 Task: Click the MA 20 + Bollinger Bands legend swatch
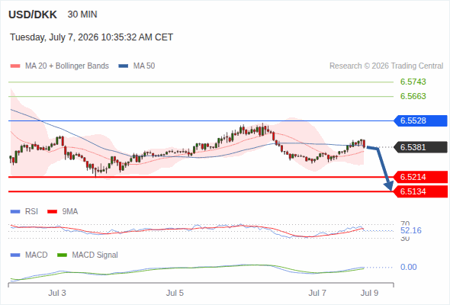click(15, 66)
